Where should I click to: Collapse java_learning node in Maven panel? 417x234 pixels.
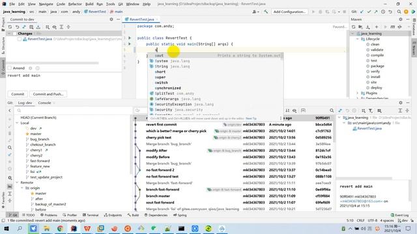(x=353, y=34)
